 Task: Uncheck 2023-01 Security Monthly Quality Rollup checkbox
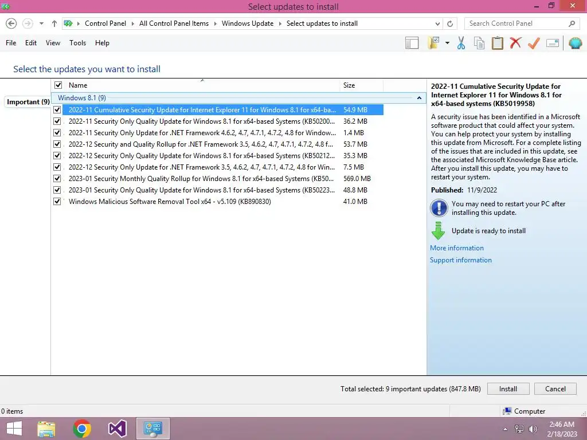point(57,179)
